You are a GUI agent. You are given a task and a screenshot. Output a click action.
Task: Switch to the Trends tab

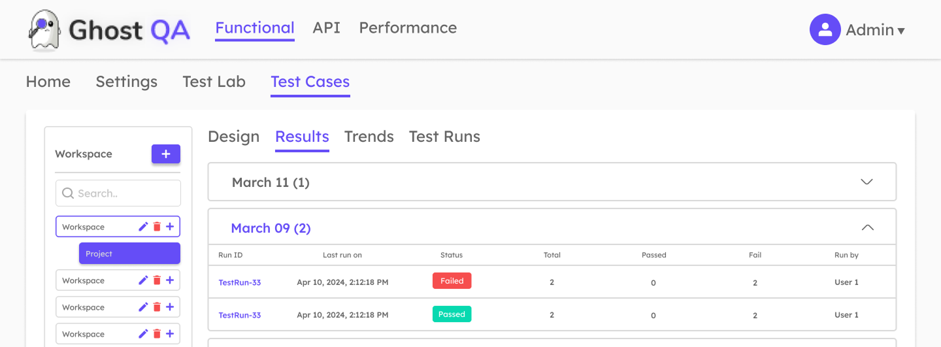(x=369, y=137)
